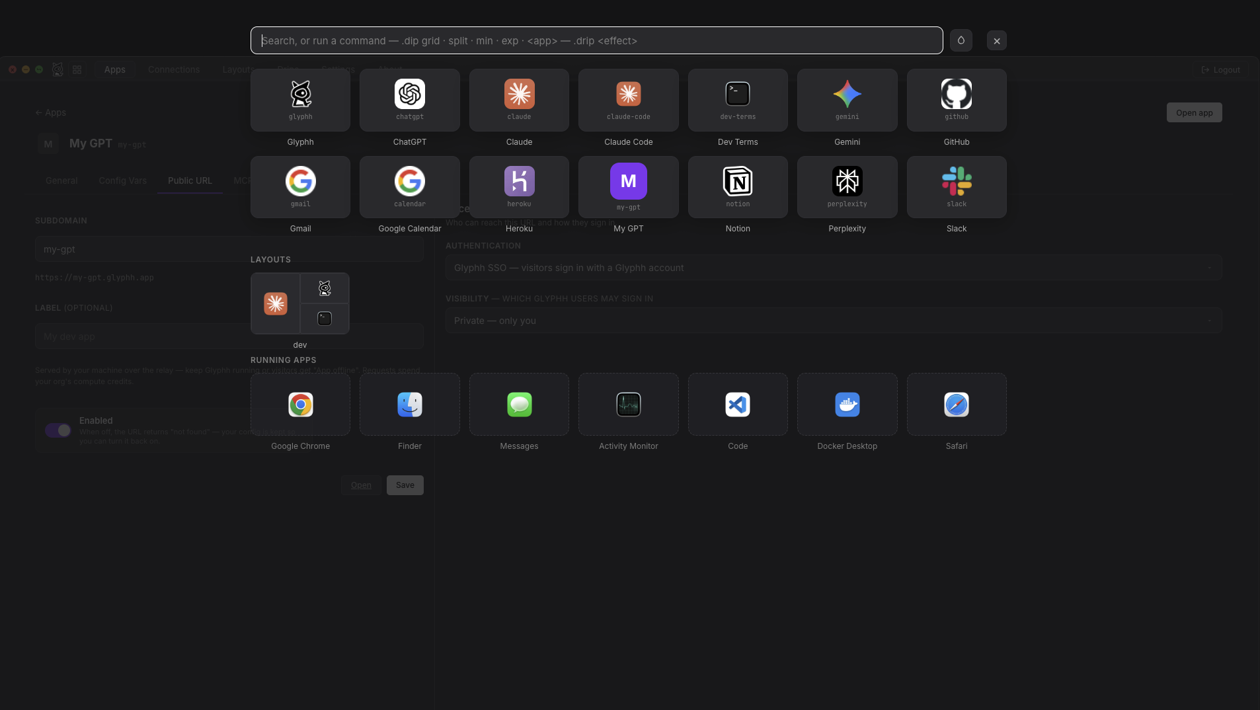Save the public URL settings
The height and width of the screenshot is (710, 1260).
(x=405, y=485)
